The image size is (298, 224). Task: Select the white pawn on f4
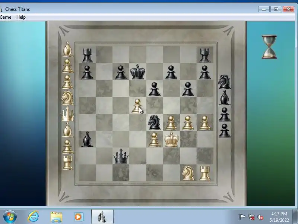click(x=171, y=123)
